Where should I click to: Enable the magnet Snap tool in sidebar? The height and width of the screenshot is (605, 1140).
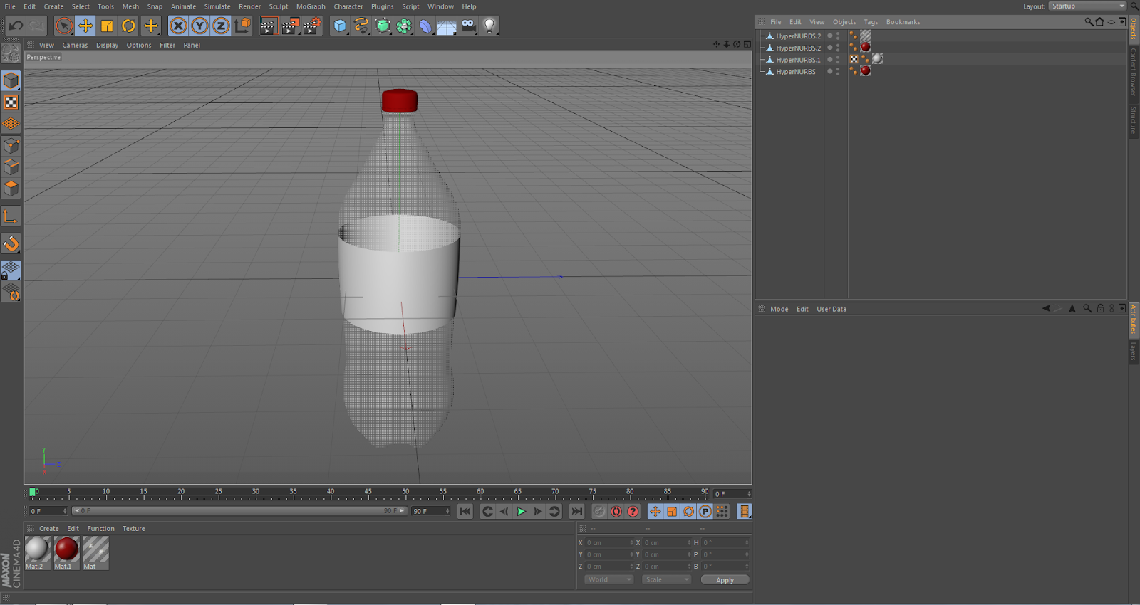pos(11,244)
